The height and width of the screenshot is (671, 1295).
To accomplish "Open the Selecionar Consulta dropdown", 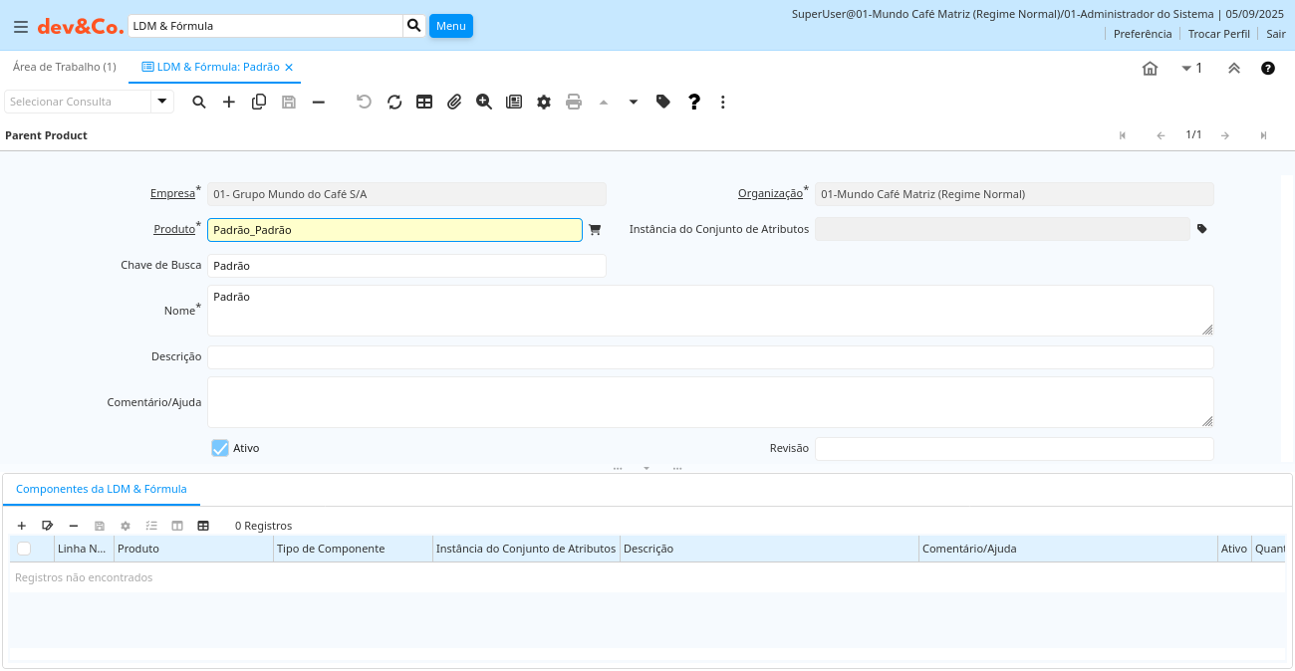I will pos(162,102).
